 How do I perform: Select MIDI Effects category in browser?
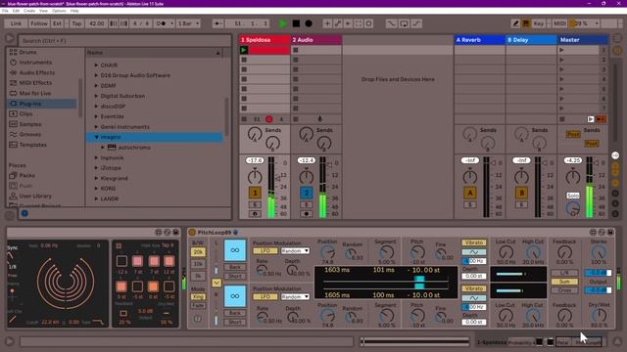(x=35, y=82)
